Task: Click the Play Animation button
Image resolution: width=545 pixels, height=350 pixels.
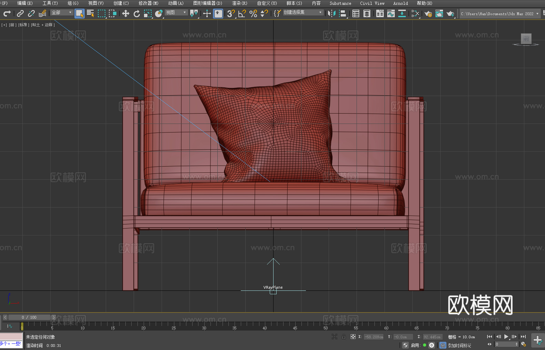Action: tap(506, 337)
